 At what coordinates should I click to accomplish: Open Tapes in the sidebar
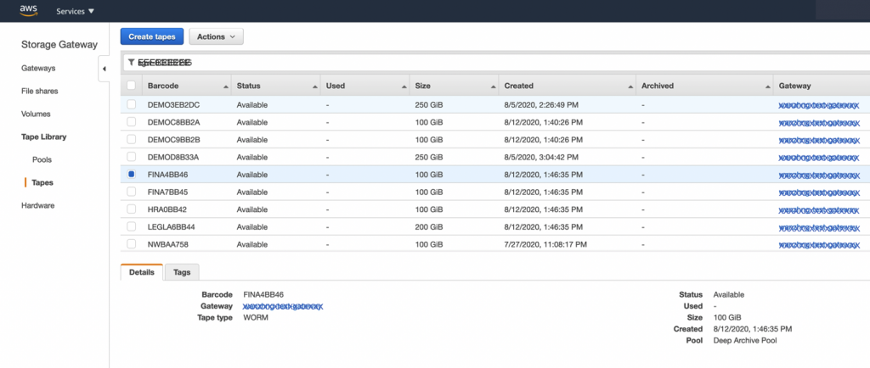tap(42, 182)
